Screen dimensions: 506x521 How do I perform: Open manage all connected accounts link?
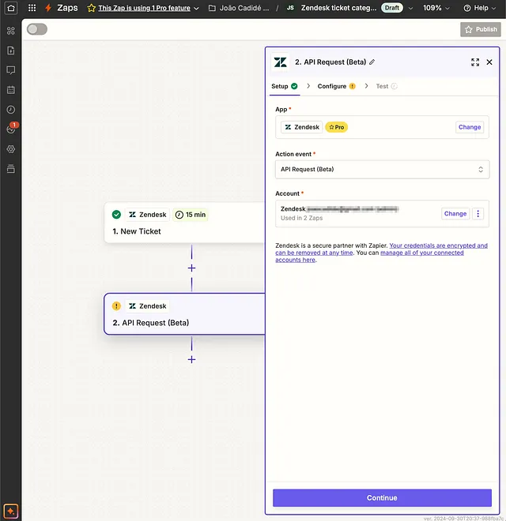pyautogui.click(x=369, y=257)
